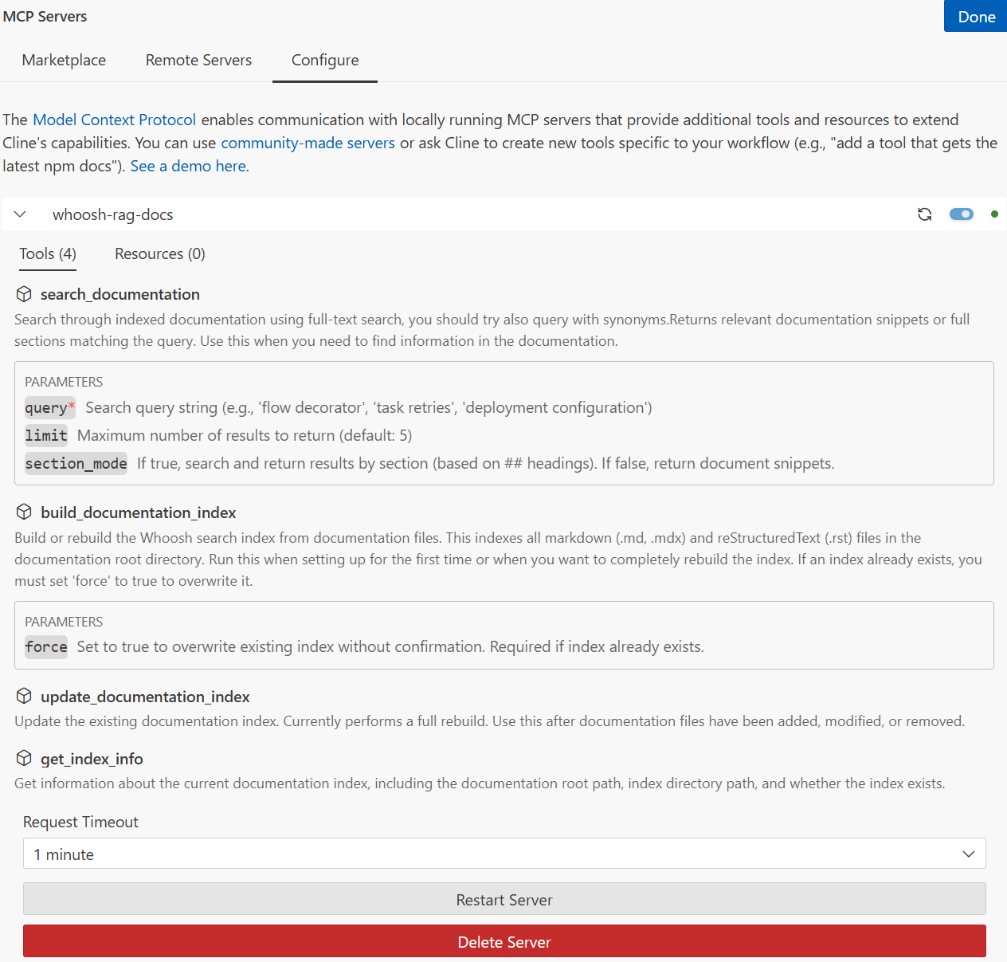Click the force parameter label

tap(46, 646)
